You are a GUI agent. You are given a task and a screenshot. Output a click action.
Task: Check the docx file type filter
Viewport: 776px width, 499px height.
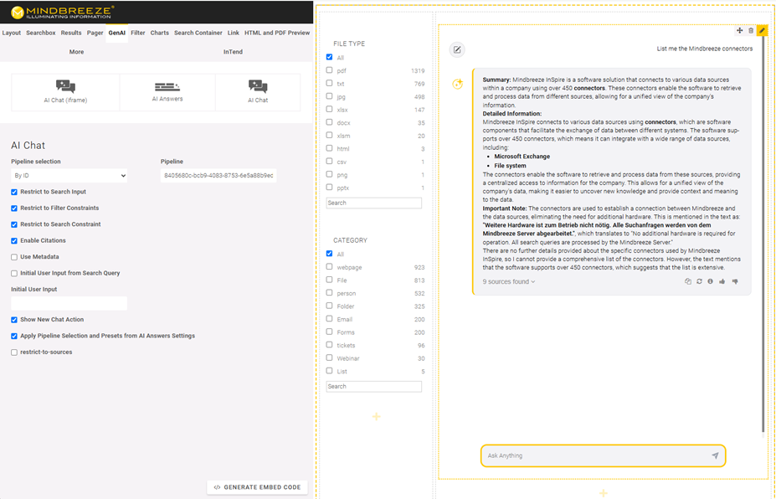click(329, 121)
